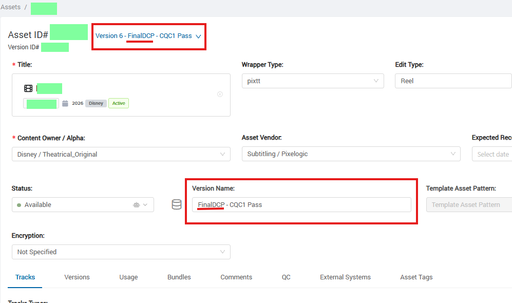
Task: Click the Version ID# label
Action: [24, 47]
